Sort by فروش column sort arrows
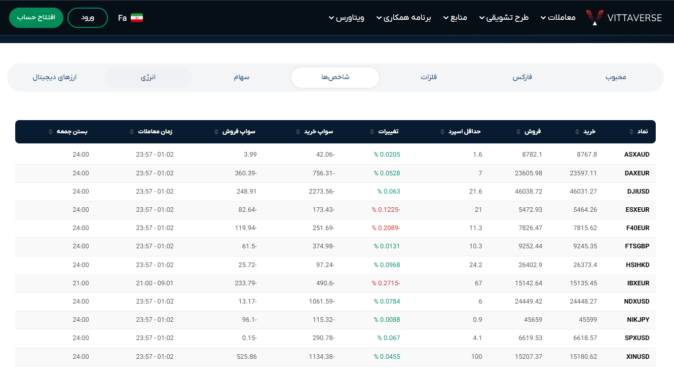 point(518,132)
